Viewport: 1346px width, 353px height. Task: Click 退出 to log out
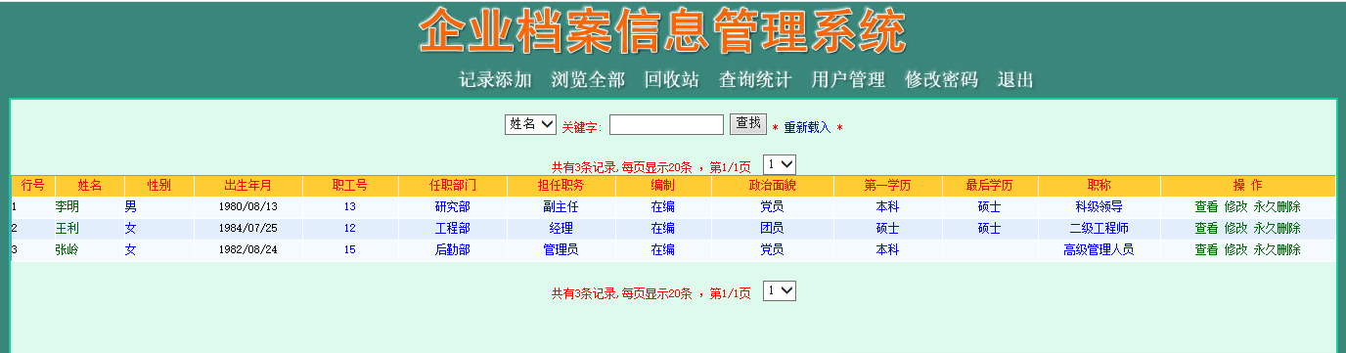tap(1015, 80)
